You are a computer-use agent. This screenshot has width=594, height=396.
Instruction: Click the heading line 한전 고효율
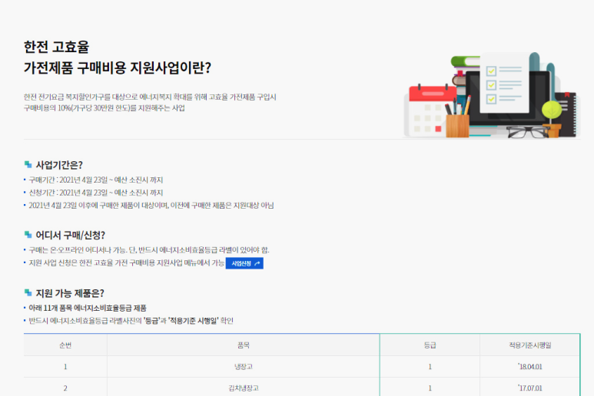[56, 48]
